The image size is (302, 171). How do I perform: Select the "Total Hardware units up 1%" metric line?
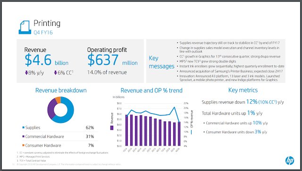(x=232, y=113)
